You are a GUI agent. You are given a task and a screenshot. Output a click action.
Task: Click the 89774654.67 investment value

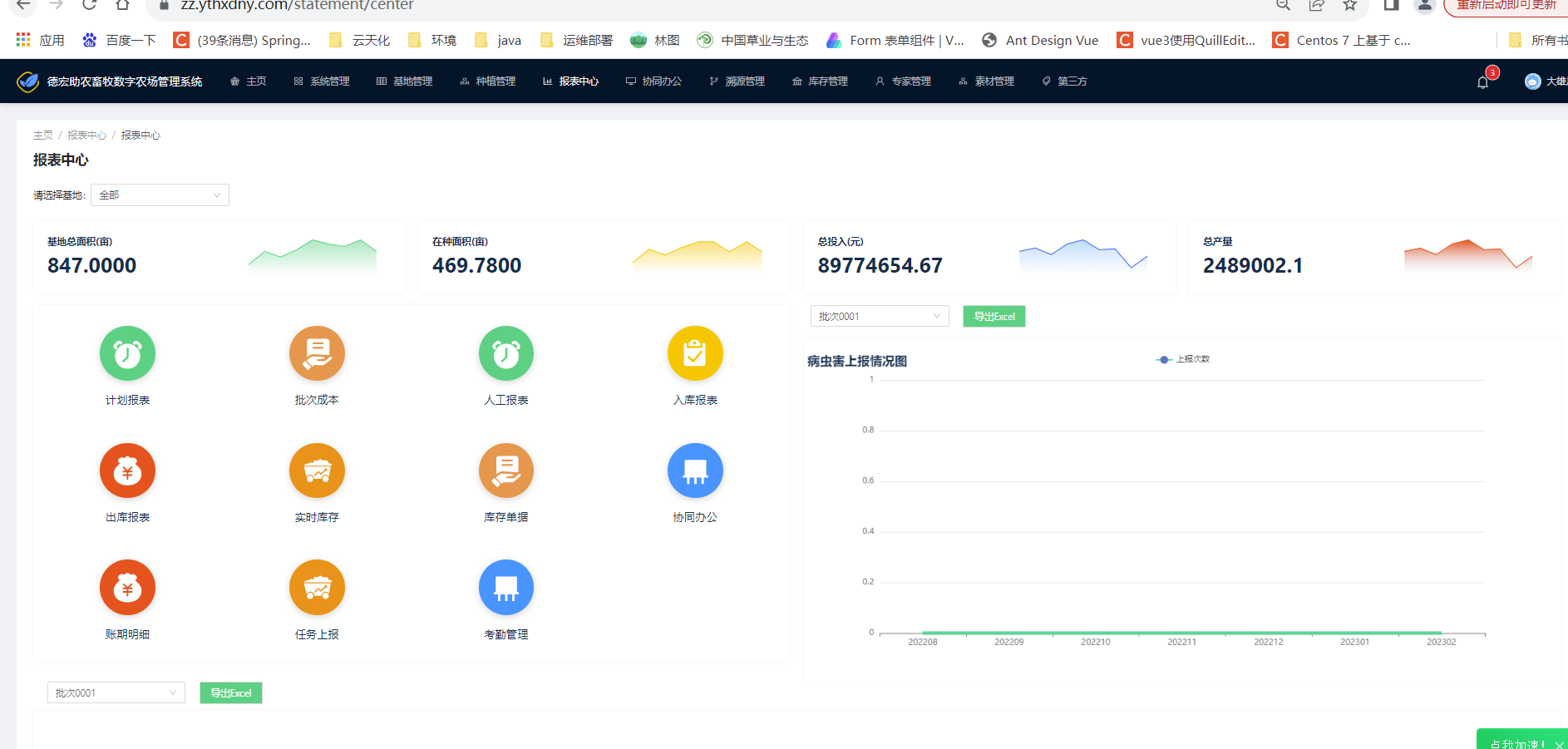[x=880, y=265]
